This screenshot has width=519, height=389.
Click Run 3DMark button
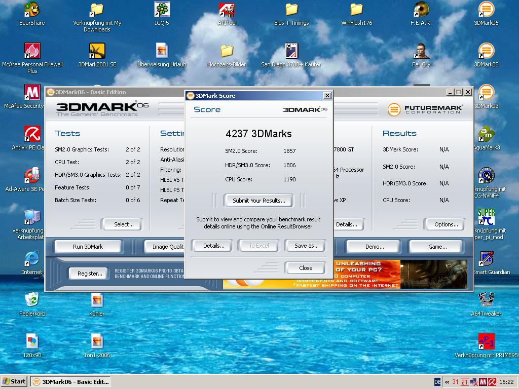[88, 247]
